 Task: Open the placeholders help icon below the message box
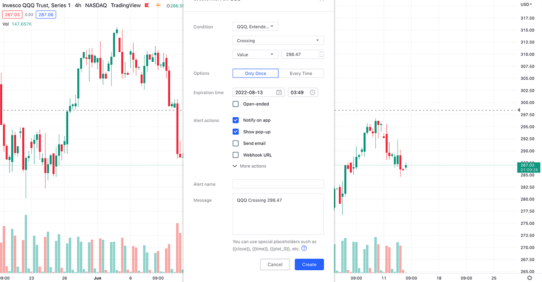click(x=304, y=248)
